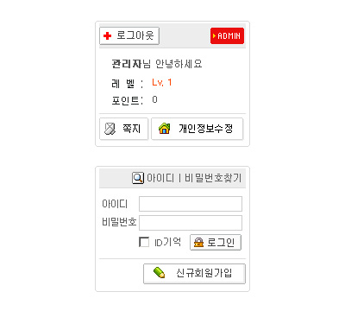Open 개인정보수정 profile edit button
Screen dimensions: 345x311
[198, 129]
